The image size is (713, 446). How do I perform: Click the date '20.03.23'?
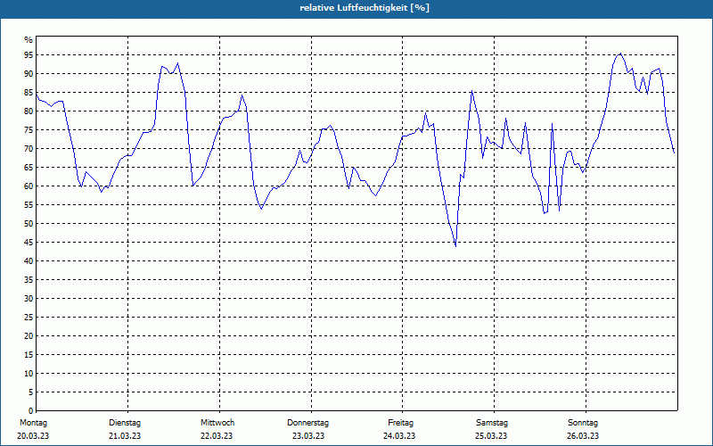(x=33, y=436)
